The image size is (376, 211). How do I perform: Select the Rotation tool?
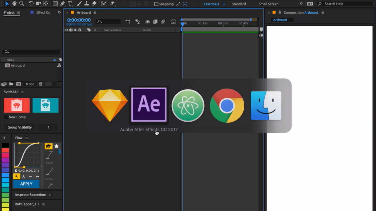[x=31, y=4]
